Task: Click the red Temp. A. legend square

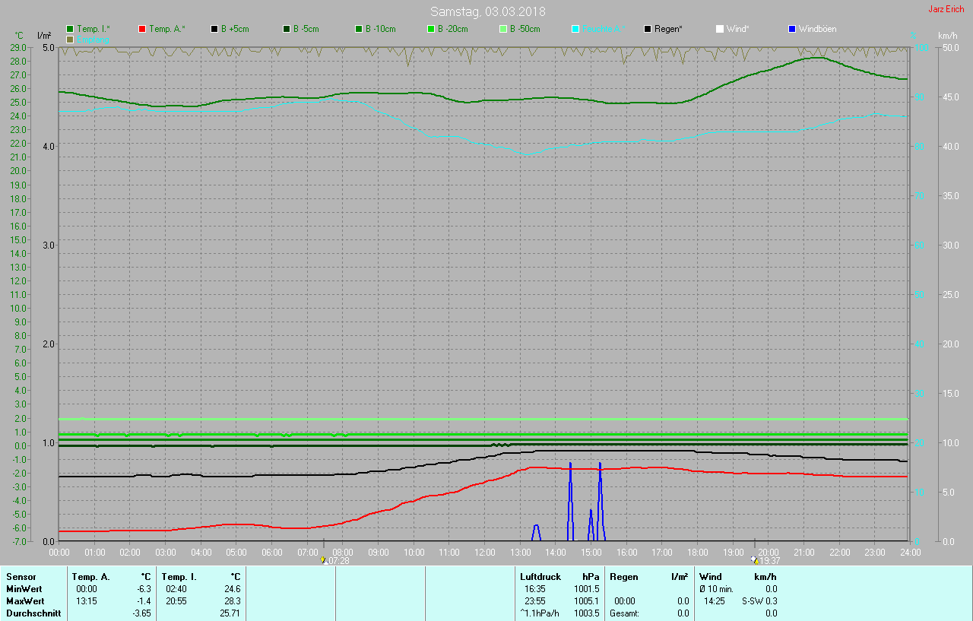Action: 143,29
